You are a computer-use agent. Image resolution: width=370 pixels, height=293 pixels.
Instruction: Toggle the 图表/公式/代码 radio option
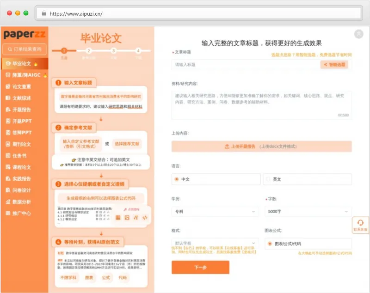[270, 244]
